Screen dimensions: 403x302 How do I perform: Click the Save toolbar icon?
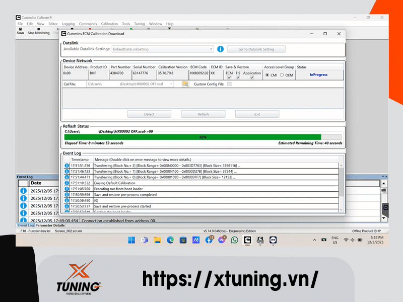20,31
